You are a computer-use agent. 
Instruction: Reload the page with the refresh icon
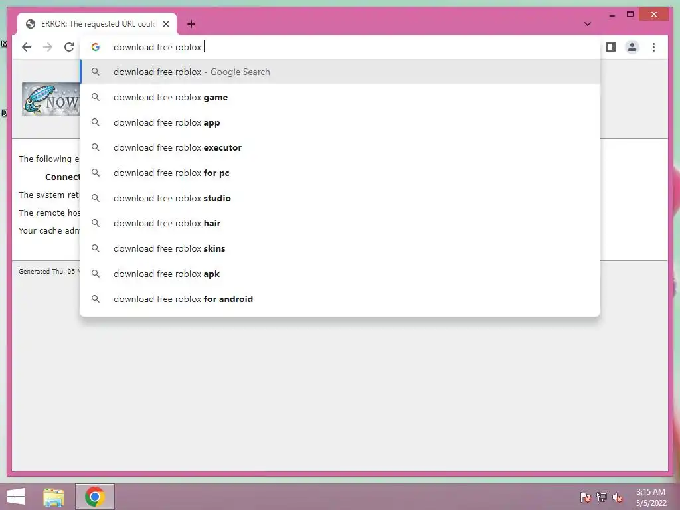pyautogui.click(x=69, y=47)
